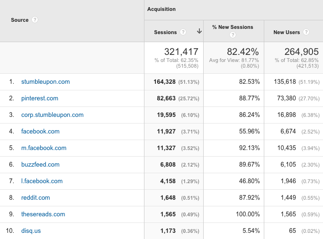The width and height of the screenshot is (323, 239).
Task: Open the stumbleupon.com source link
Action: click(x=45, y=82)
